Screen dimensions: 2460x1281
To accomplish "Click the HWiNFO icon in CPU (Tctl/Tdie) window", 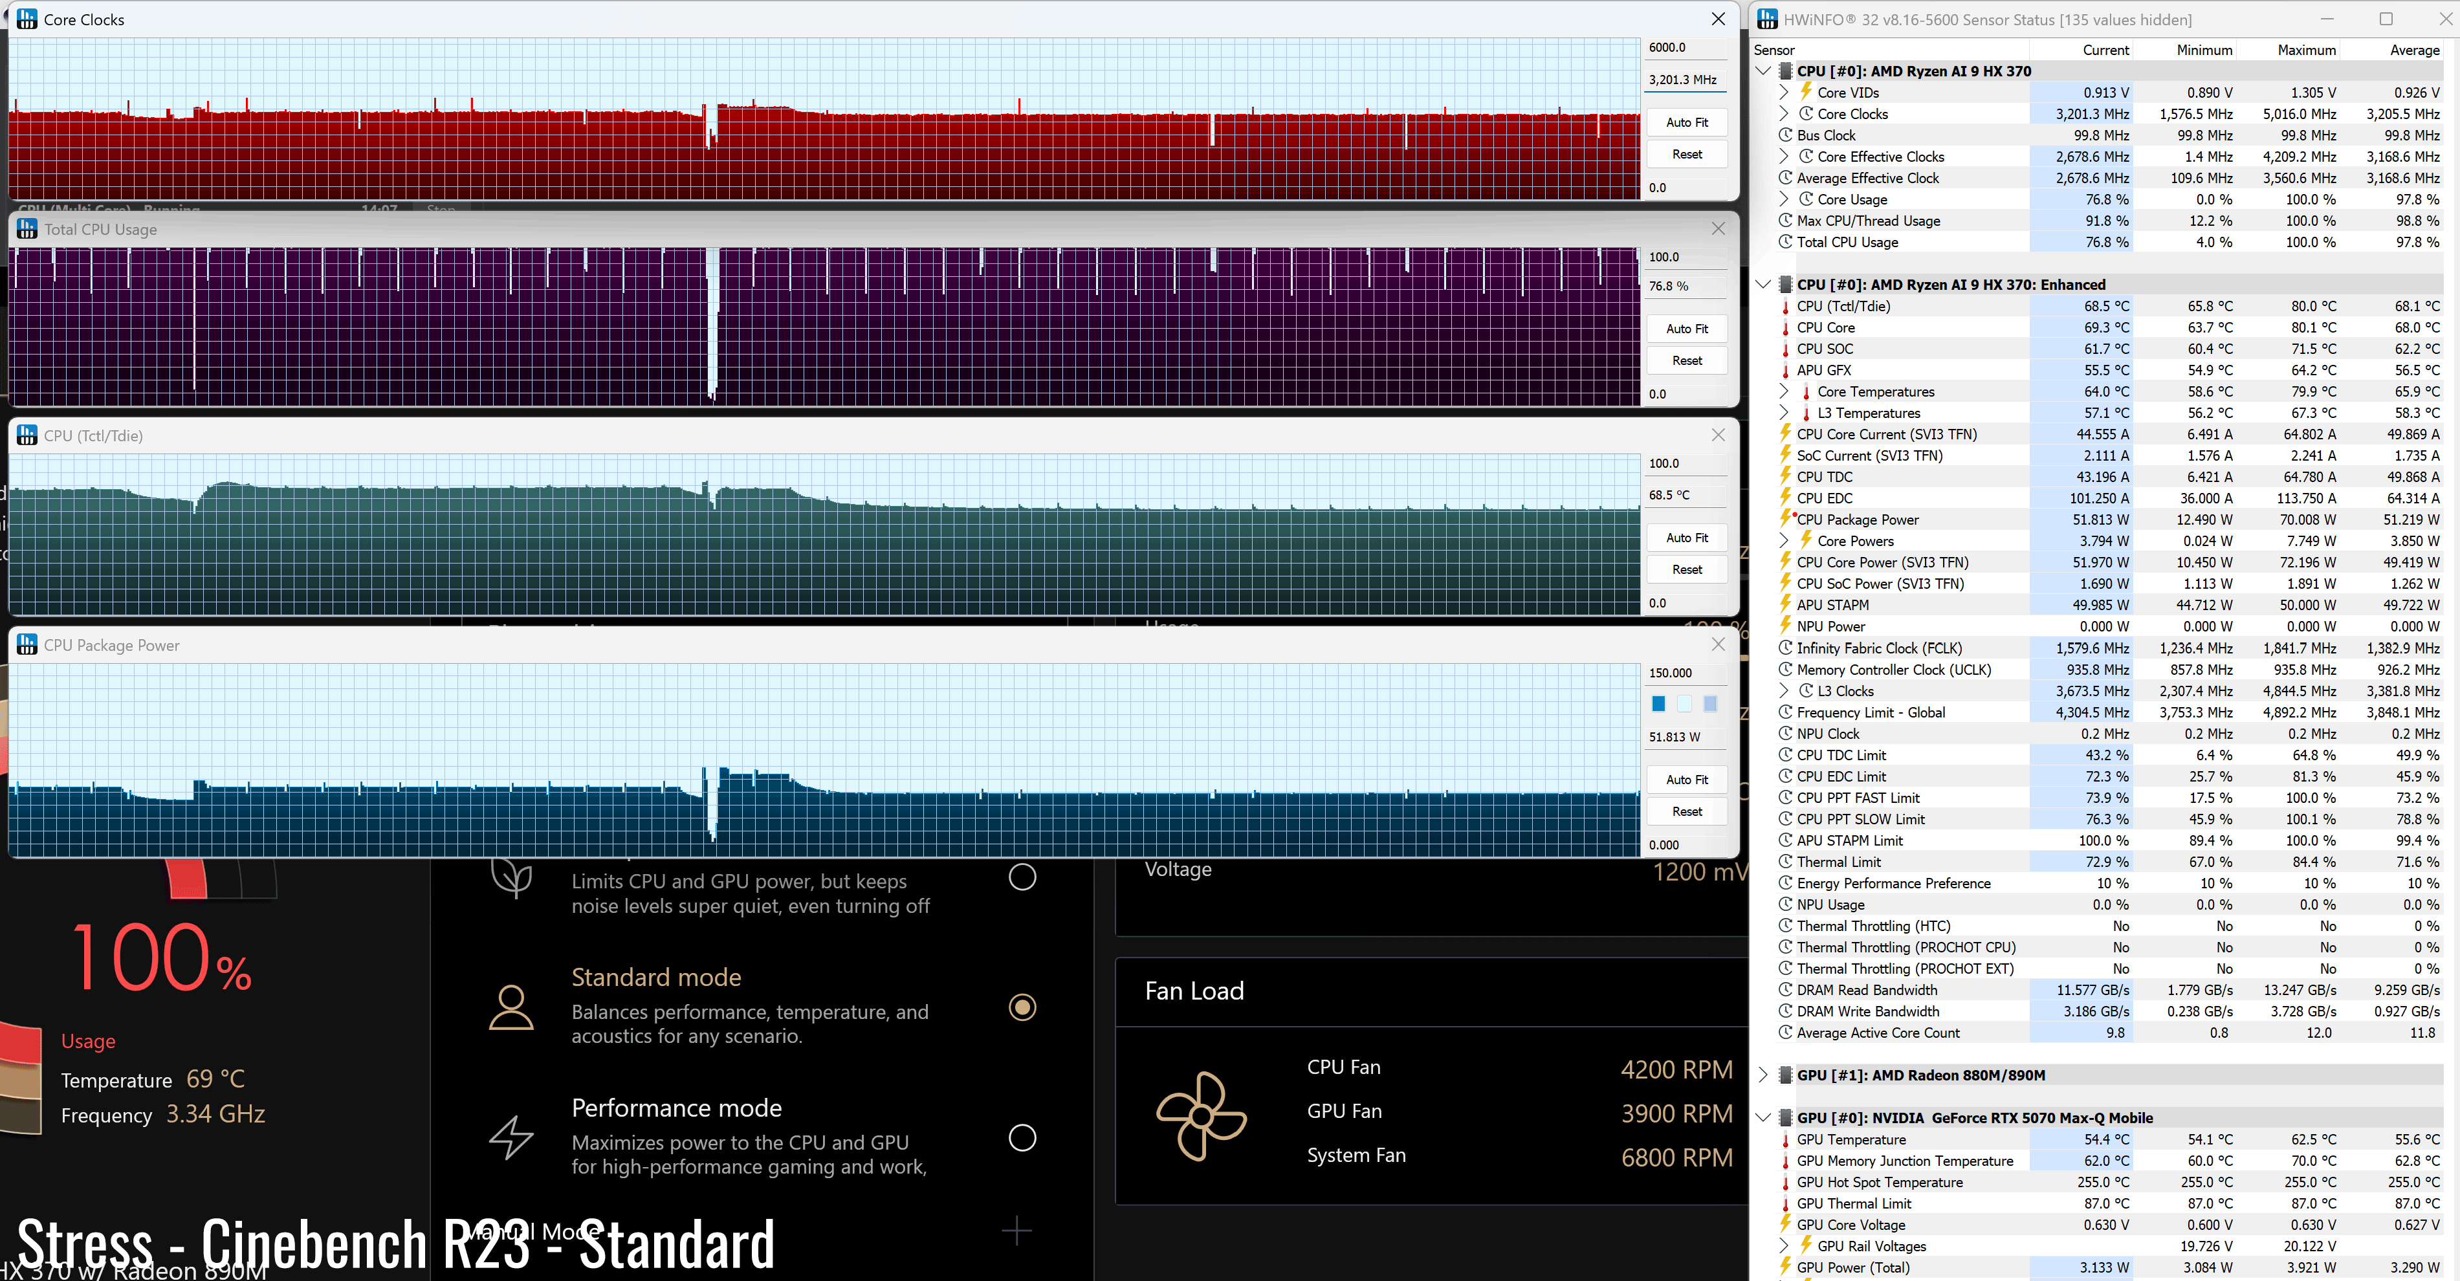I will (28, 435).
